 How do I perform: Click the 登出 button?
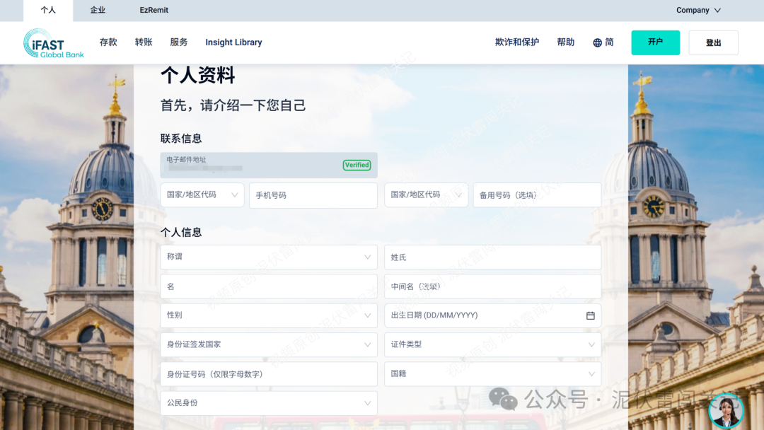[x=713, y=42]
